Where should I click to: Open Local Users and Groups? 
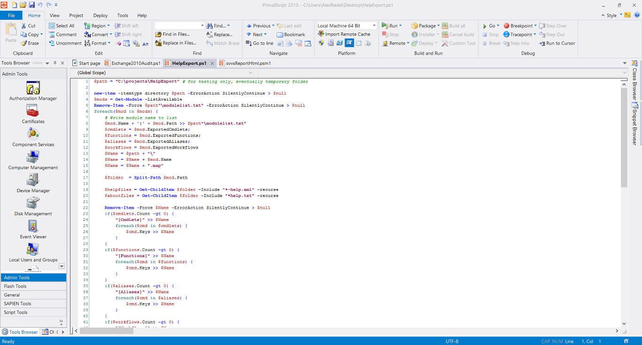33,252
